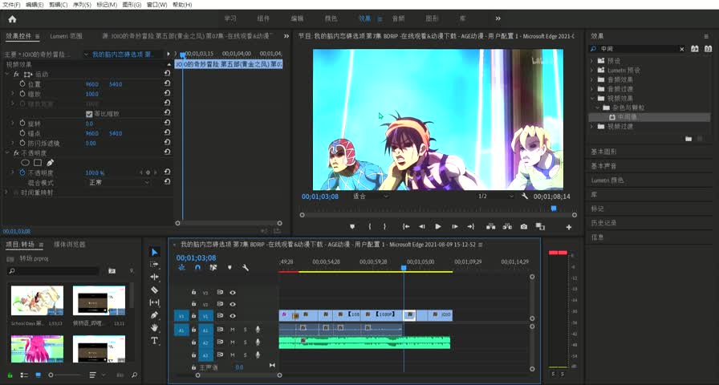Click Go to Out point button
The height and width of the screenshot is (385, 719).
click(471, 226)
